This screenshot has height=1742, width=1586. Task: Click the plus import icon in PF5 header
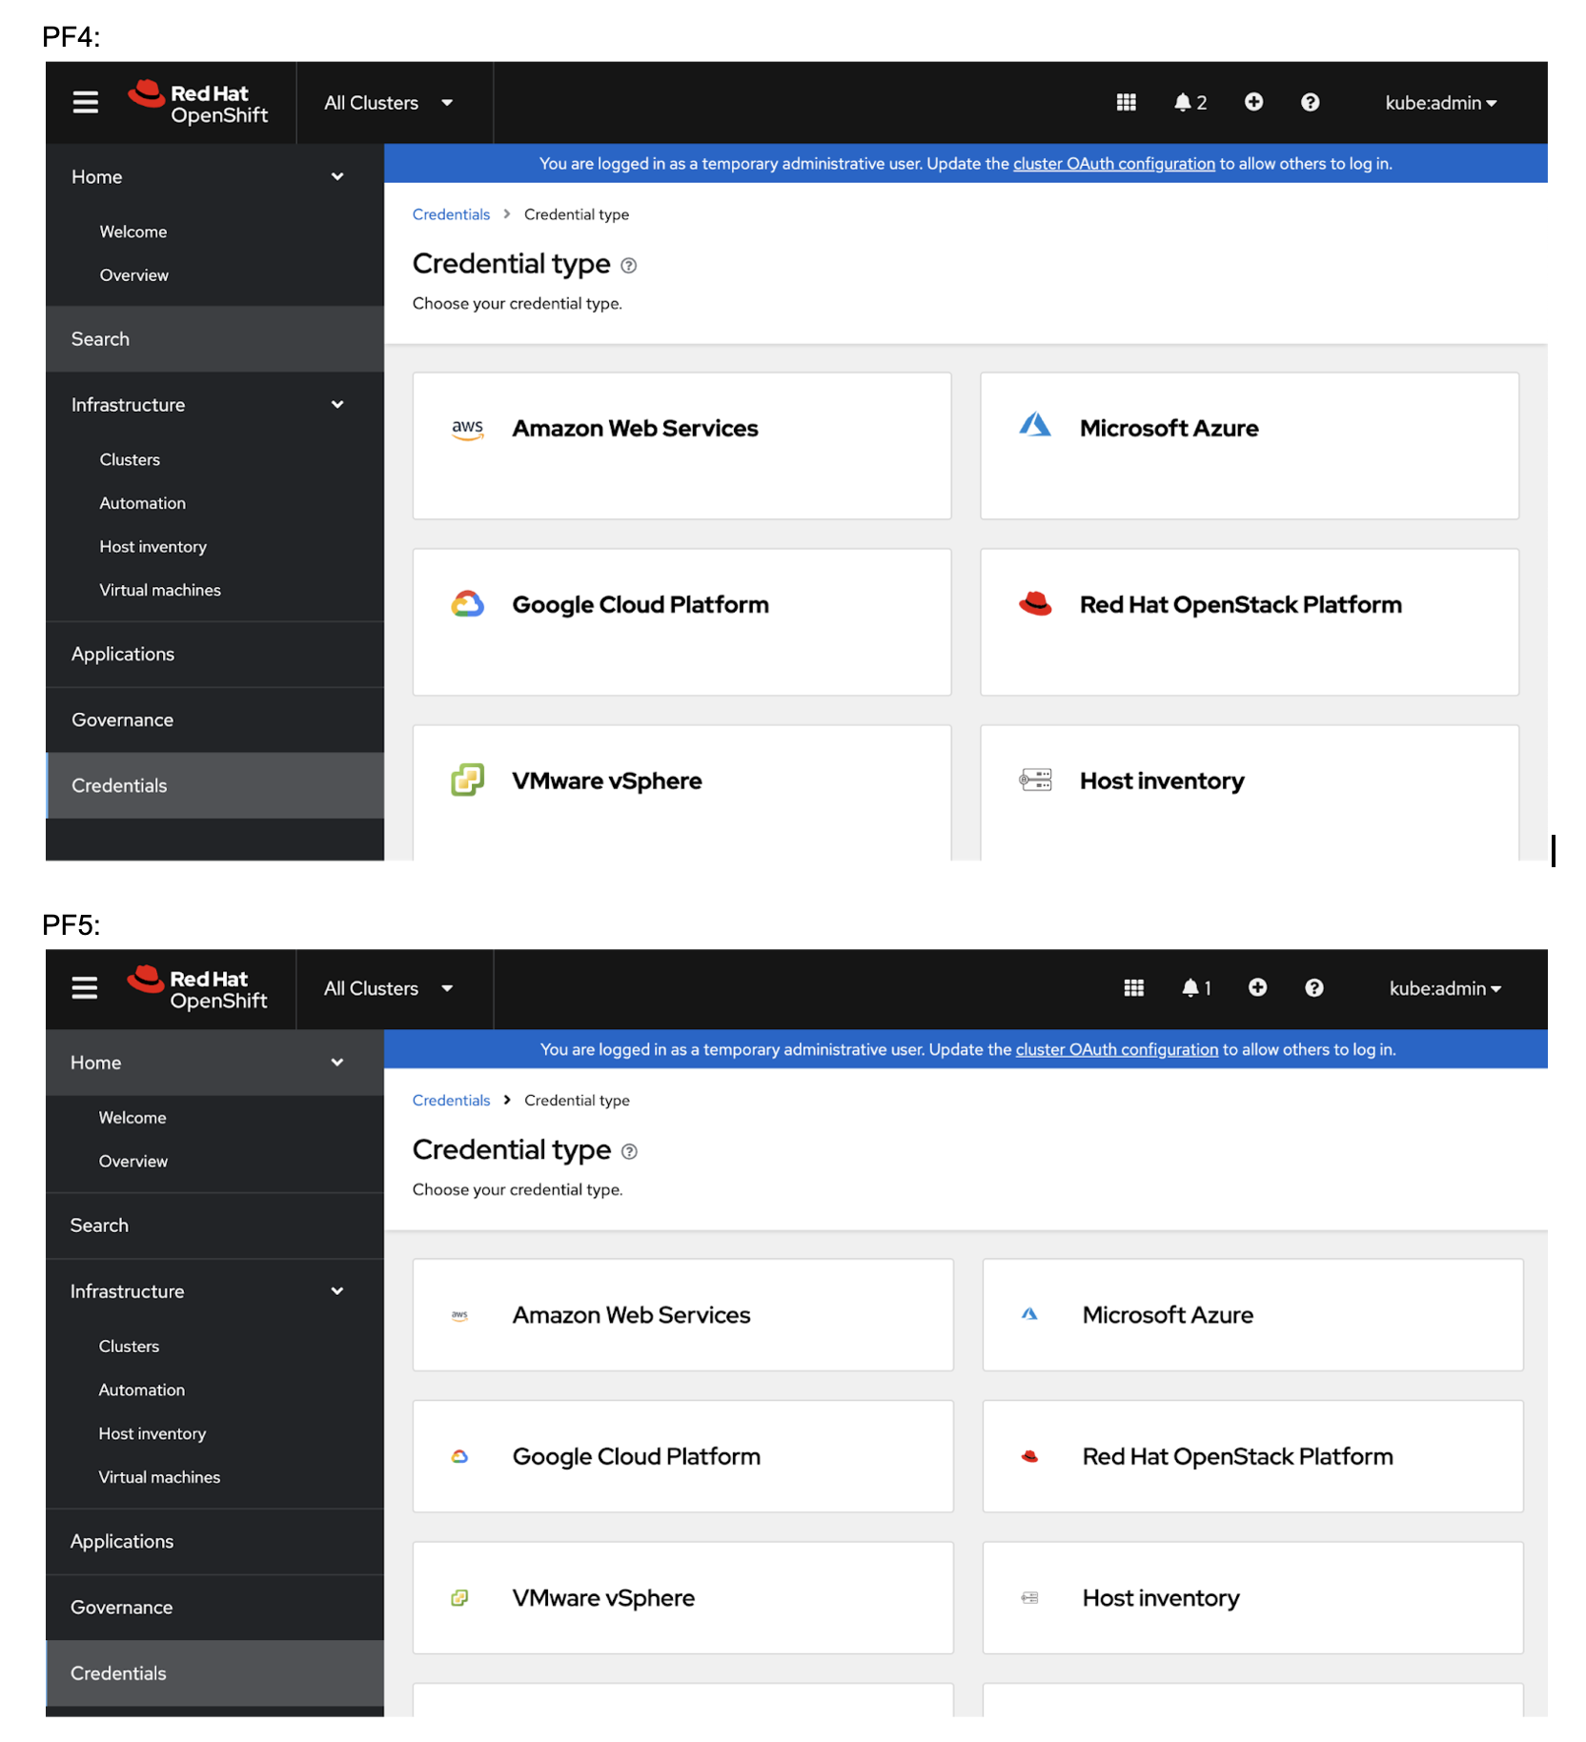[1257, 988]
